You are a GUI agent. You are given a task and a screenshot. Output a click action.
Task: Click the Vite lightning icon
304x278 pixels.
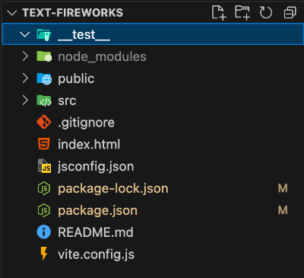[x=44, y=254]
